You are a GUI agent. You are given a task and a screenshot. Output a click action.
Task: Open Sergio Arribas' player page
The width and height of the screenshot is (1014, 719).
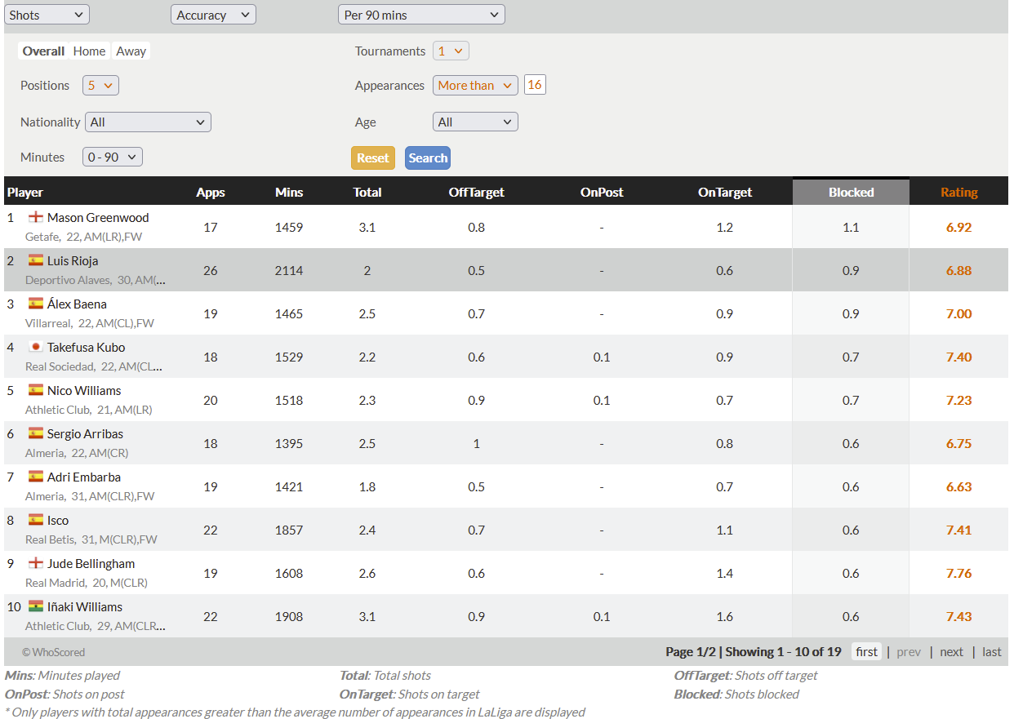pyautogui.click(x=86, y=433)
